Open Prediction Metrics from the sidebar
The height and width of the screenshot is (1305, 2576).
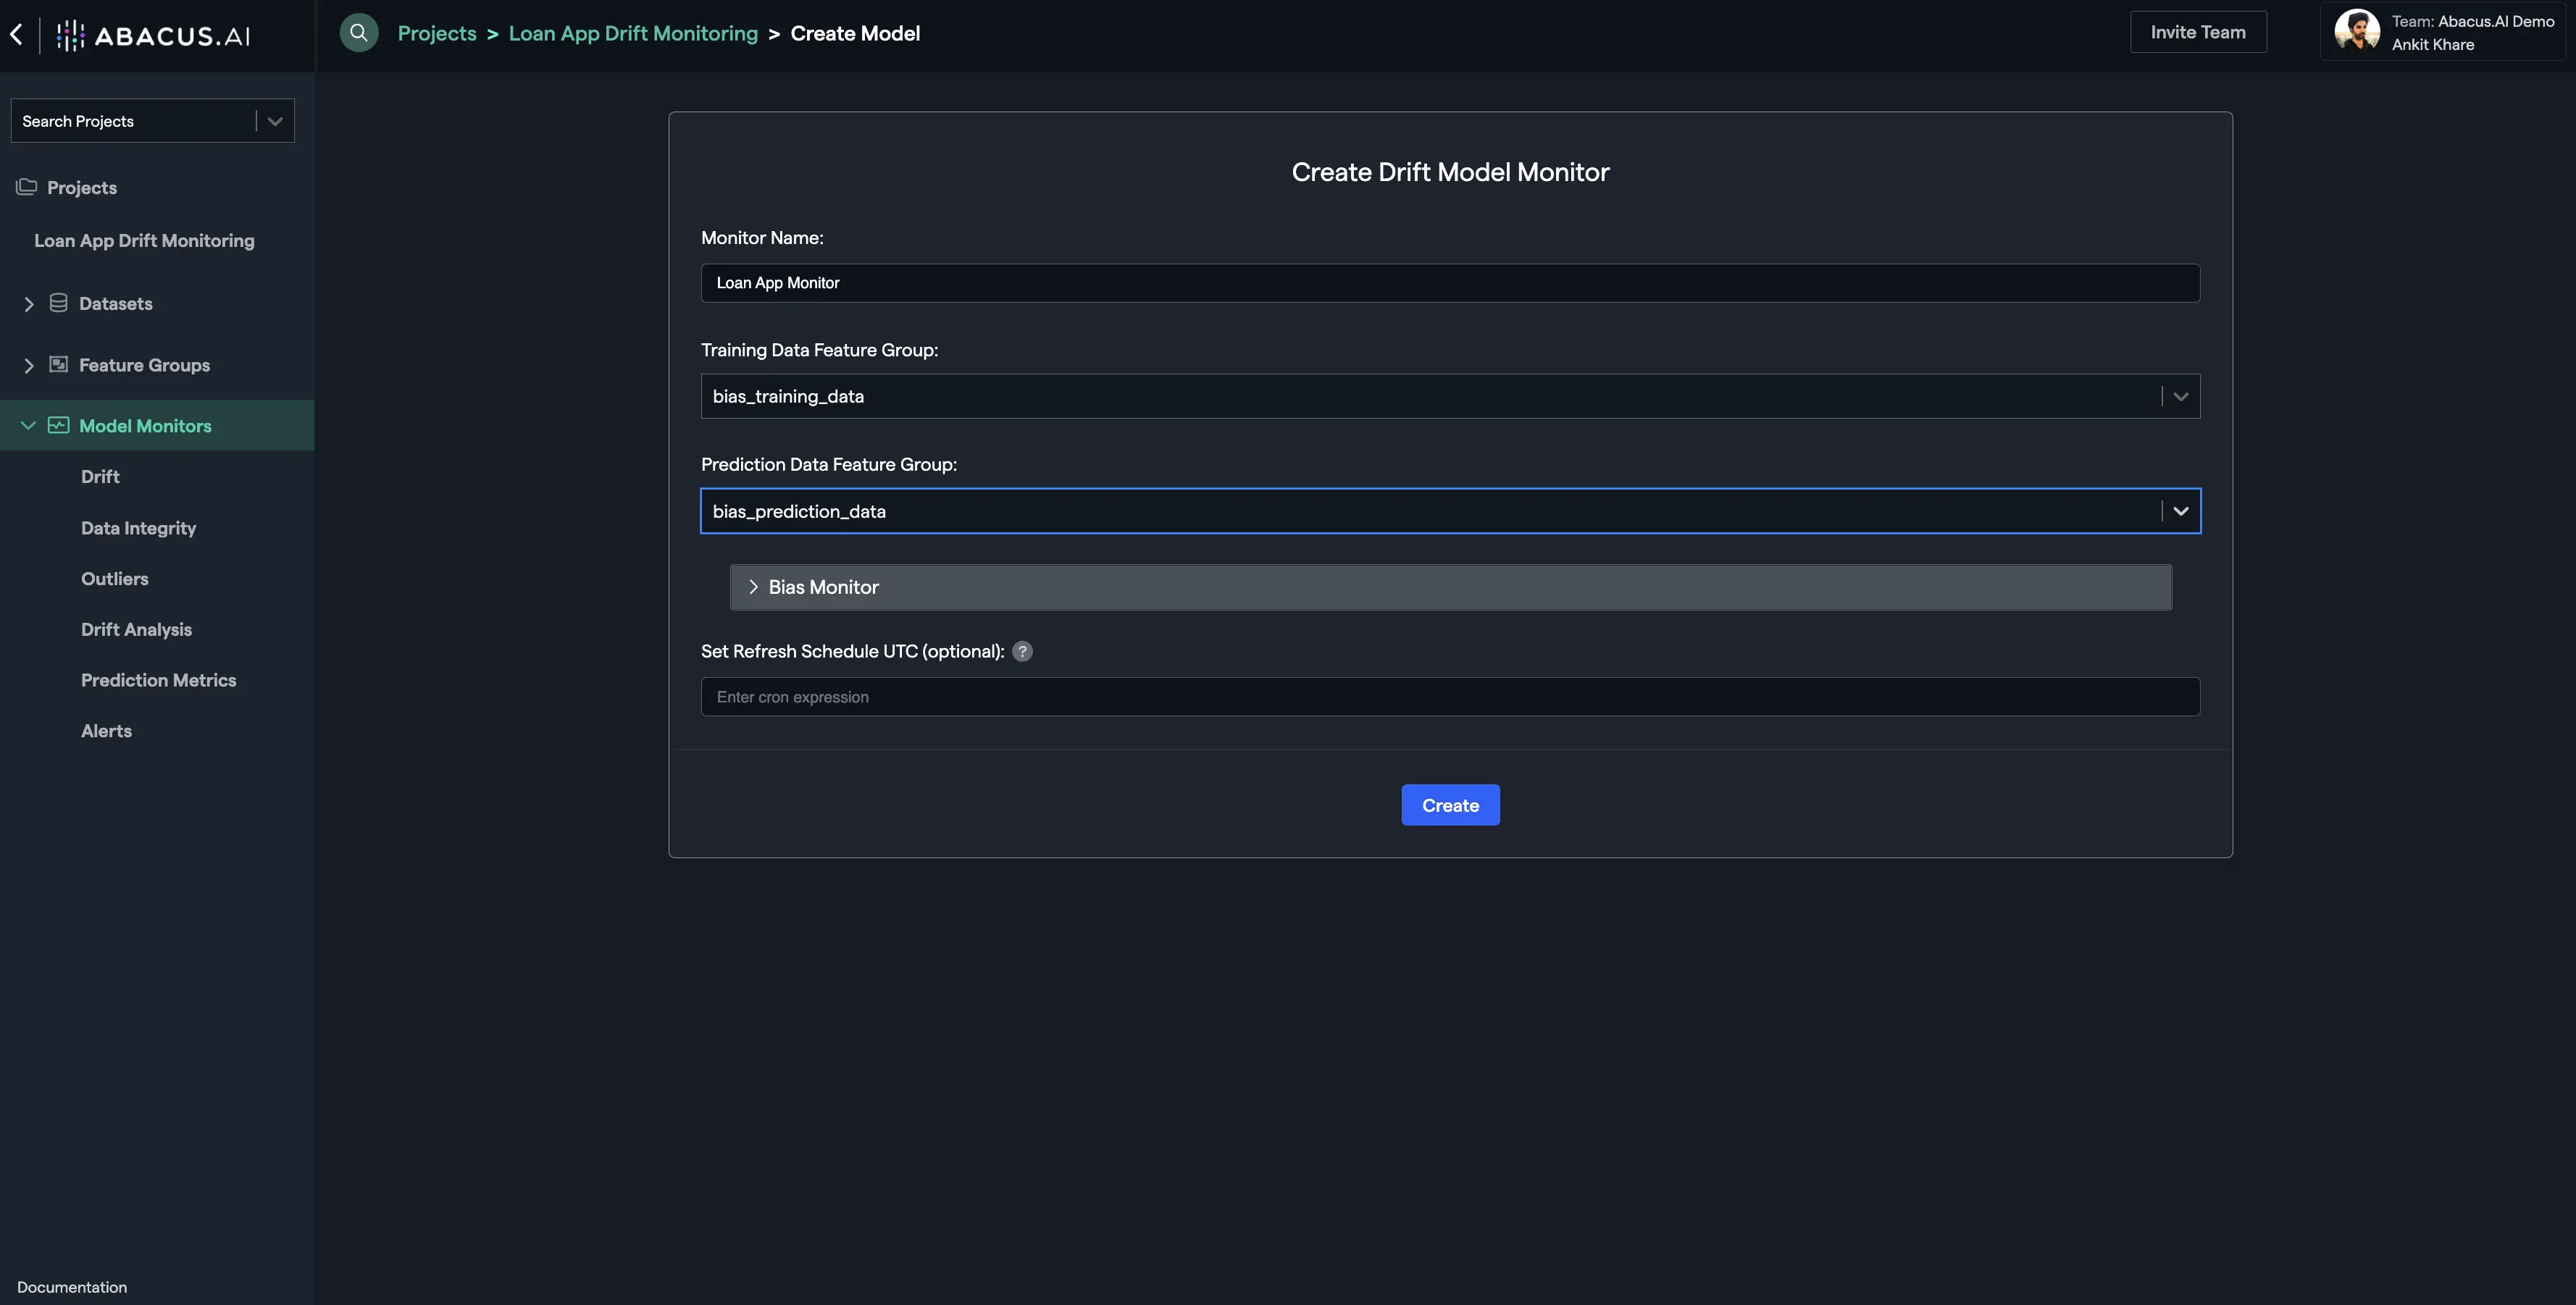(159, 680)
